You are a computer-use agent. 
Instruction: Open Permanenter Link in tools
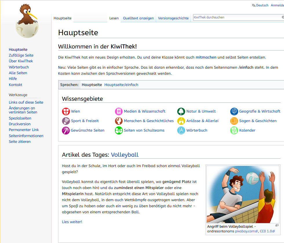[x=24, y=130]
